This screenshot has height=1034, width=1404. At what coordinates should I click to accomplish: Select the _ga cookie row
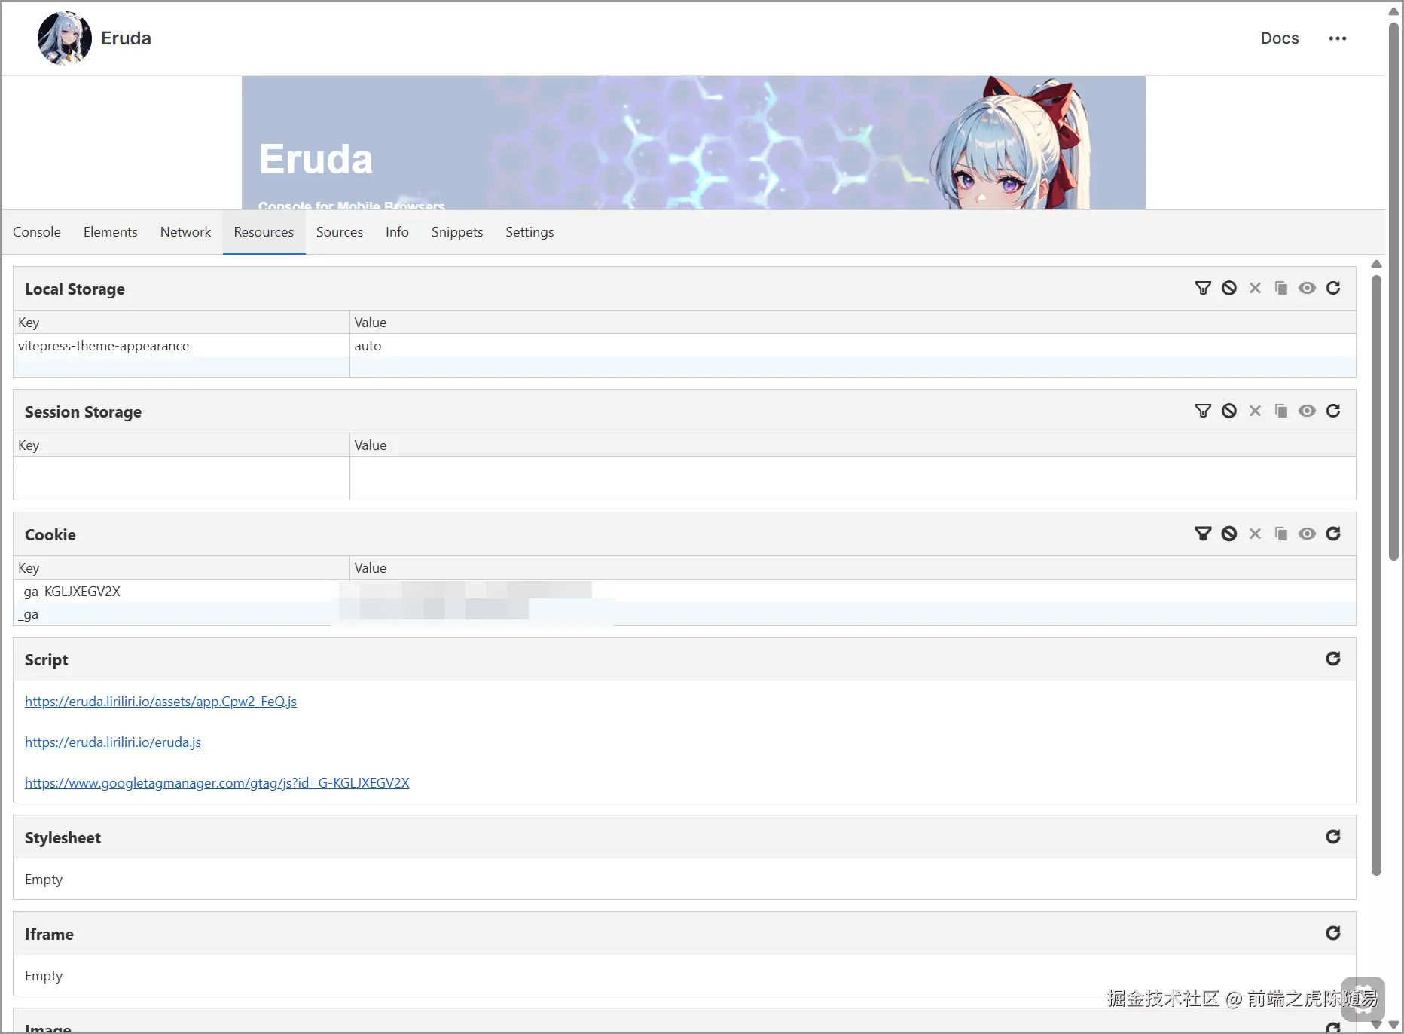coord(684,614)
